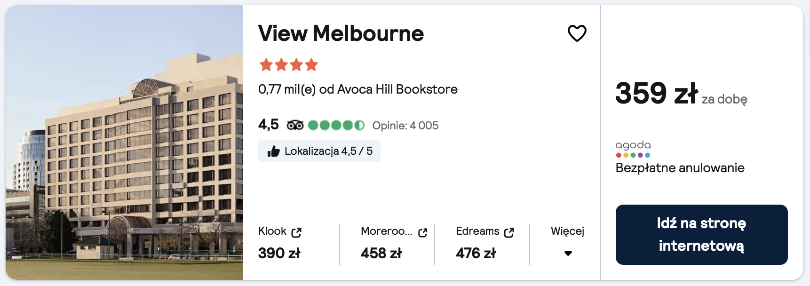Click the agoda provider logo
Viewport: 810px width, 286px height.
click(x=633, y=148)
